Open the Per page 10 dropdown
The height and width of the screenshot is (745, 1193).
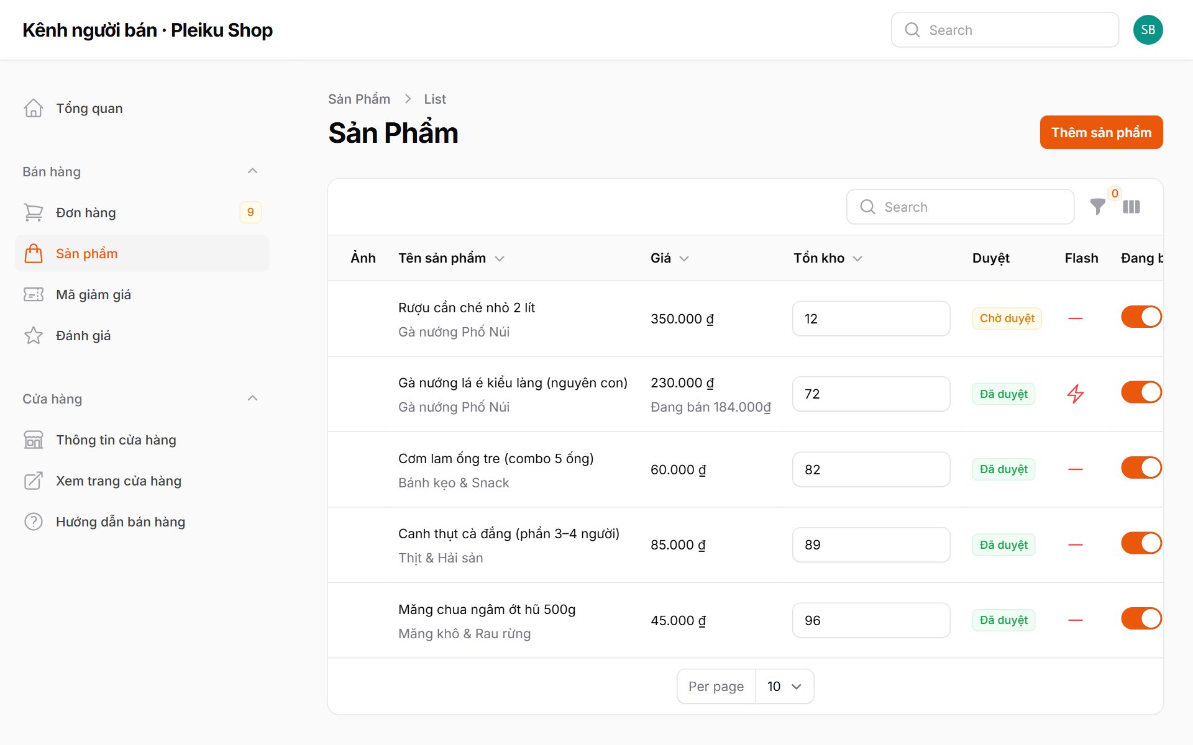point(784,686)
